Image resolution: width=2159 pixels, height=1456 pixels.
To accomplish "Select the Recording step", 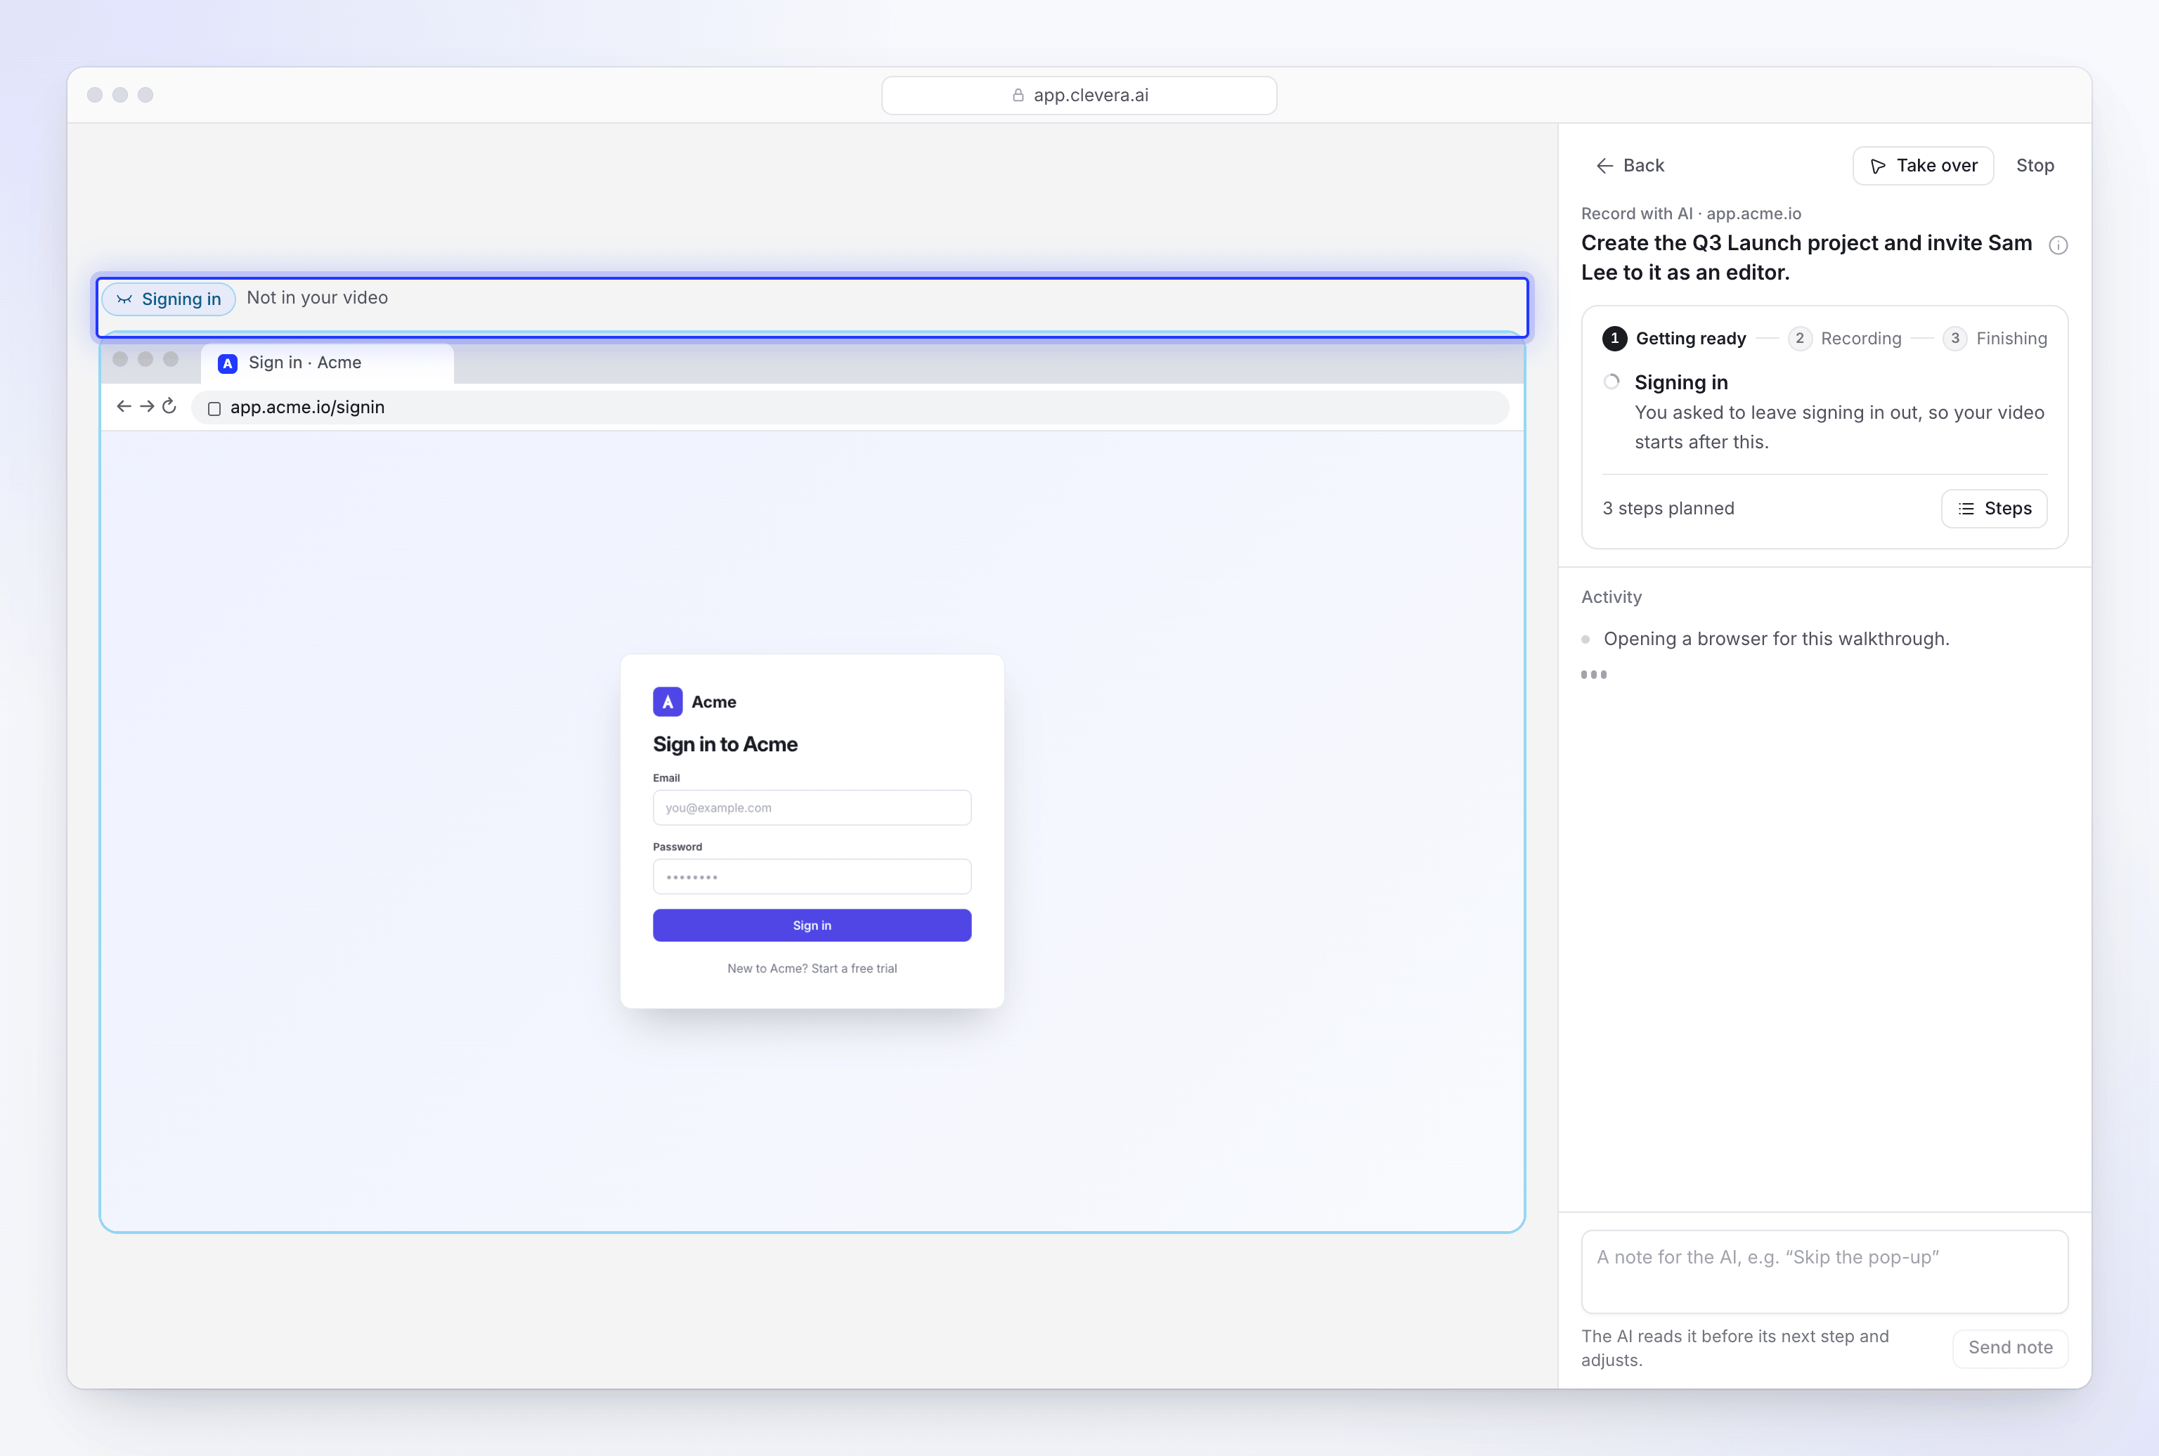I will (x=1845, y=338).
